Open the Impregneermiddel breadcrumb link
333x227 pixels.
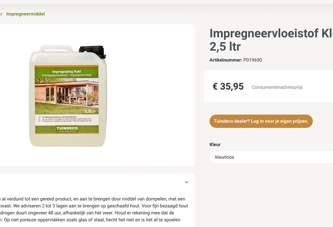[x=26, y=14]
